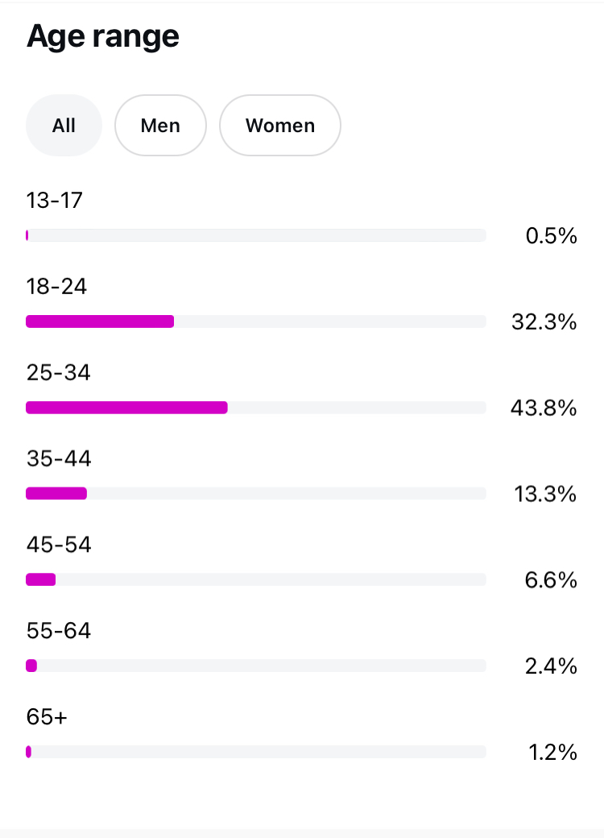604x838 pixels.
Task: Tap the 13-17 age label
Action: 55,201
